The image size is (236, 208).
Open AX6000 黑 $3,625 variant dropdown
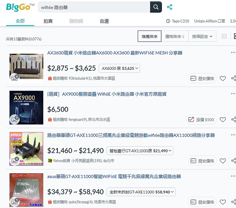pos(119,68)
